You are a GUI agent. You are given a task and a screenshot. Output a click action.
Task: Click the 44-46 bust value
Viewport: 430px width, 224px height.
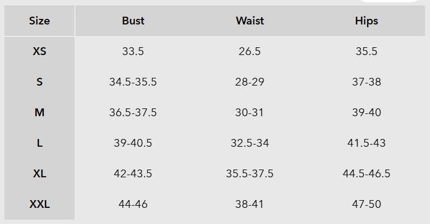click(133, 204)
